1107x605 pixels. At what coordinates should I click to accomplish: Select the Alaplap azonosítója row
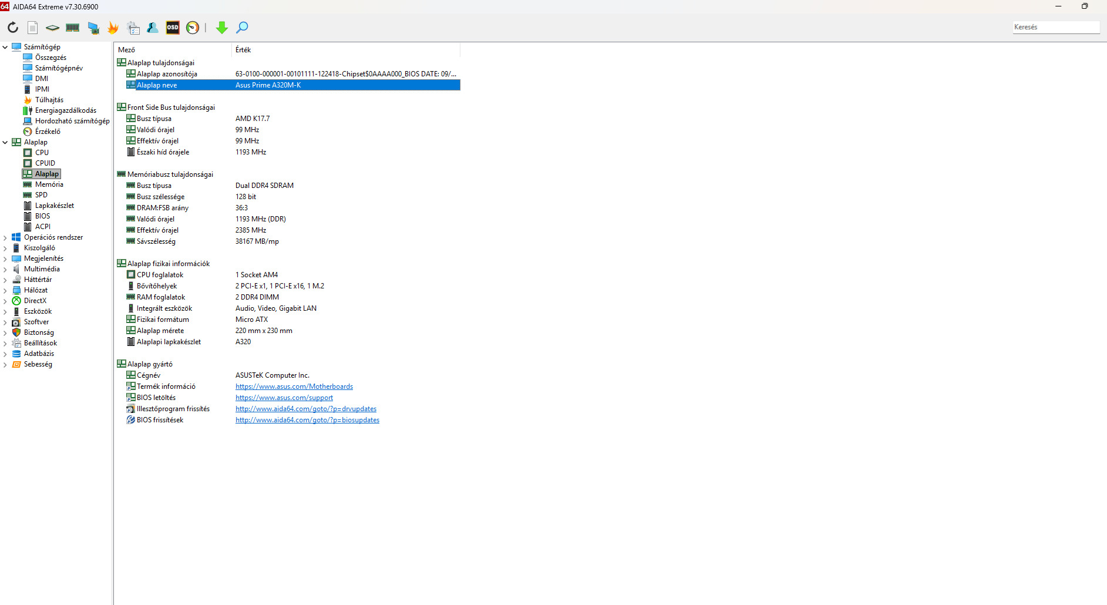293,74
